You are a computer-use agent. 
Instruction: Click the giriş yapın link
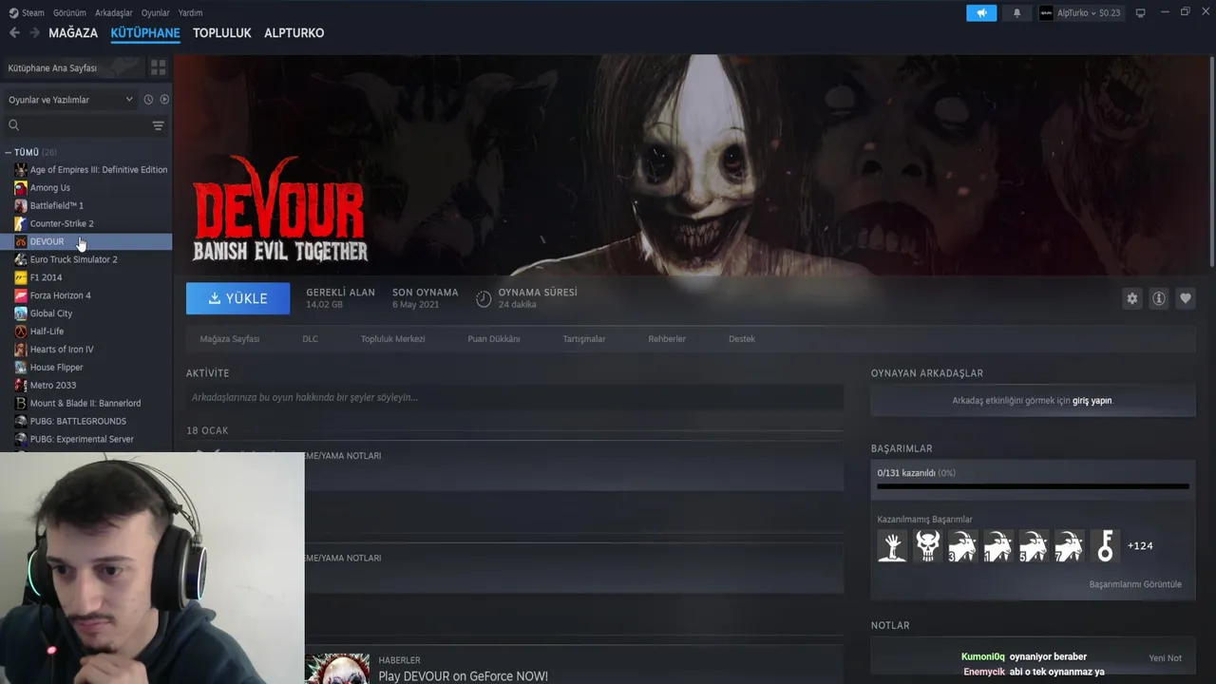pos(1092,401)
